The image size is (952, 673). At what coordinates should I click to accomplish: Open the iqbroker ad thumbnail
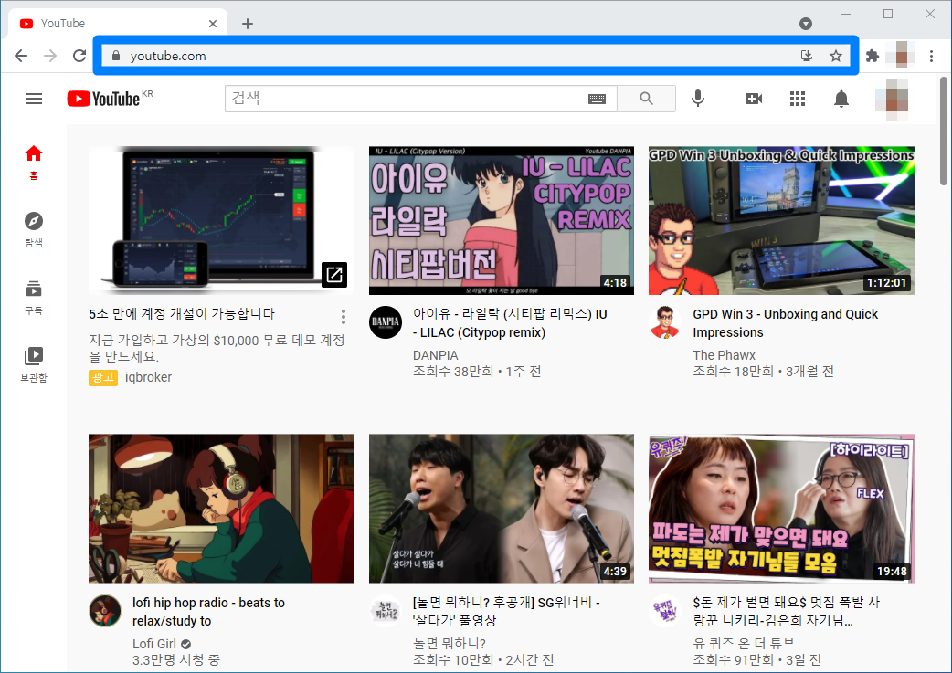coord(221,220)
